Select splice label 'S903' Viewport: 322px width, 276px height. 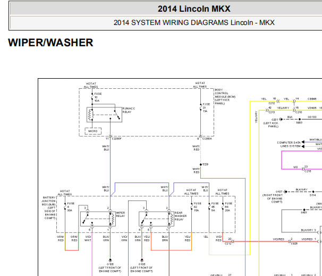(299, 123)
